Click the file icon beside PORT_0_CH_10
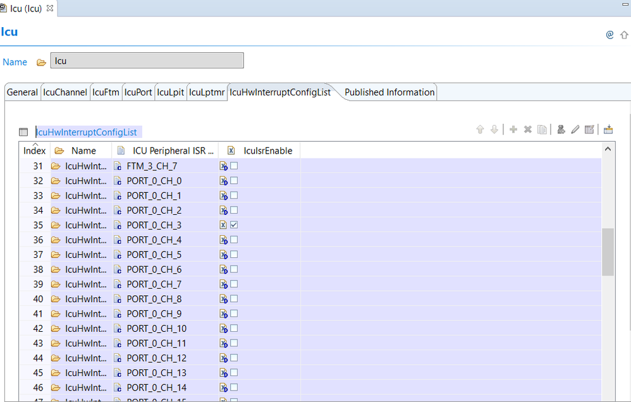Screen dimensions: 631x402 (x=118, y=328)
